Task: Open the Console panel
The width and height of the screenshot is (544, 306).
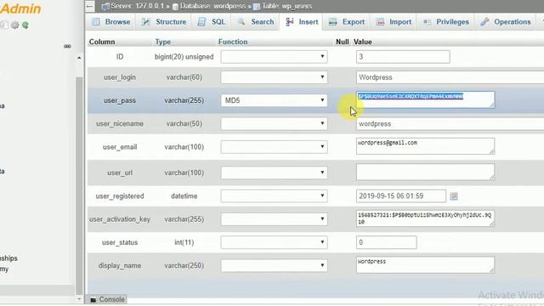Action: (107, 299)
